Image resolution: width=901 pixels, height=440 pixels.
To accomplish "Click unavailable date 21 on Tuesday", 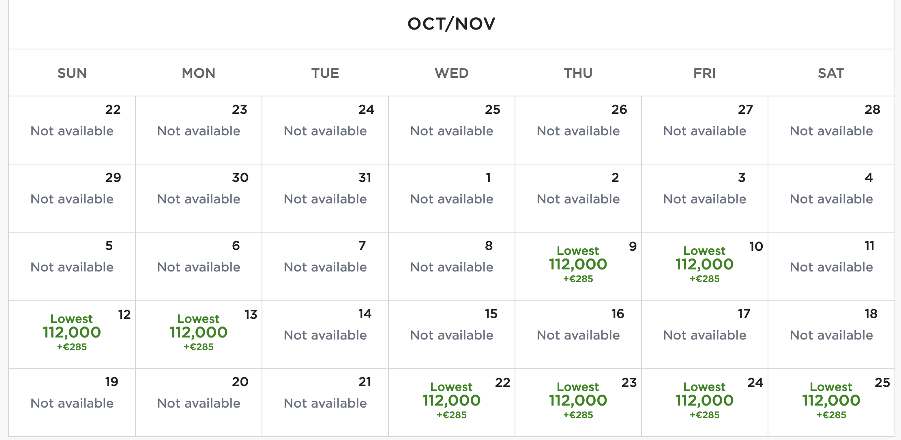I will point(325,402).
